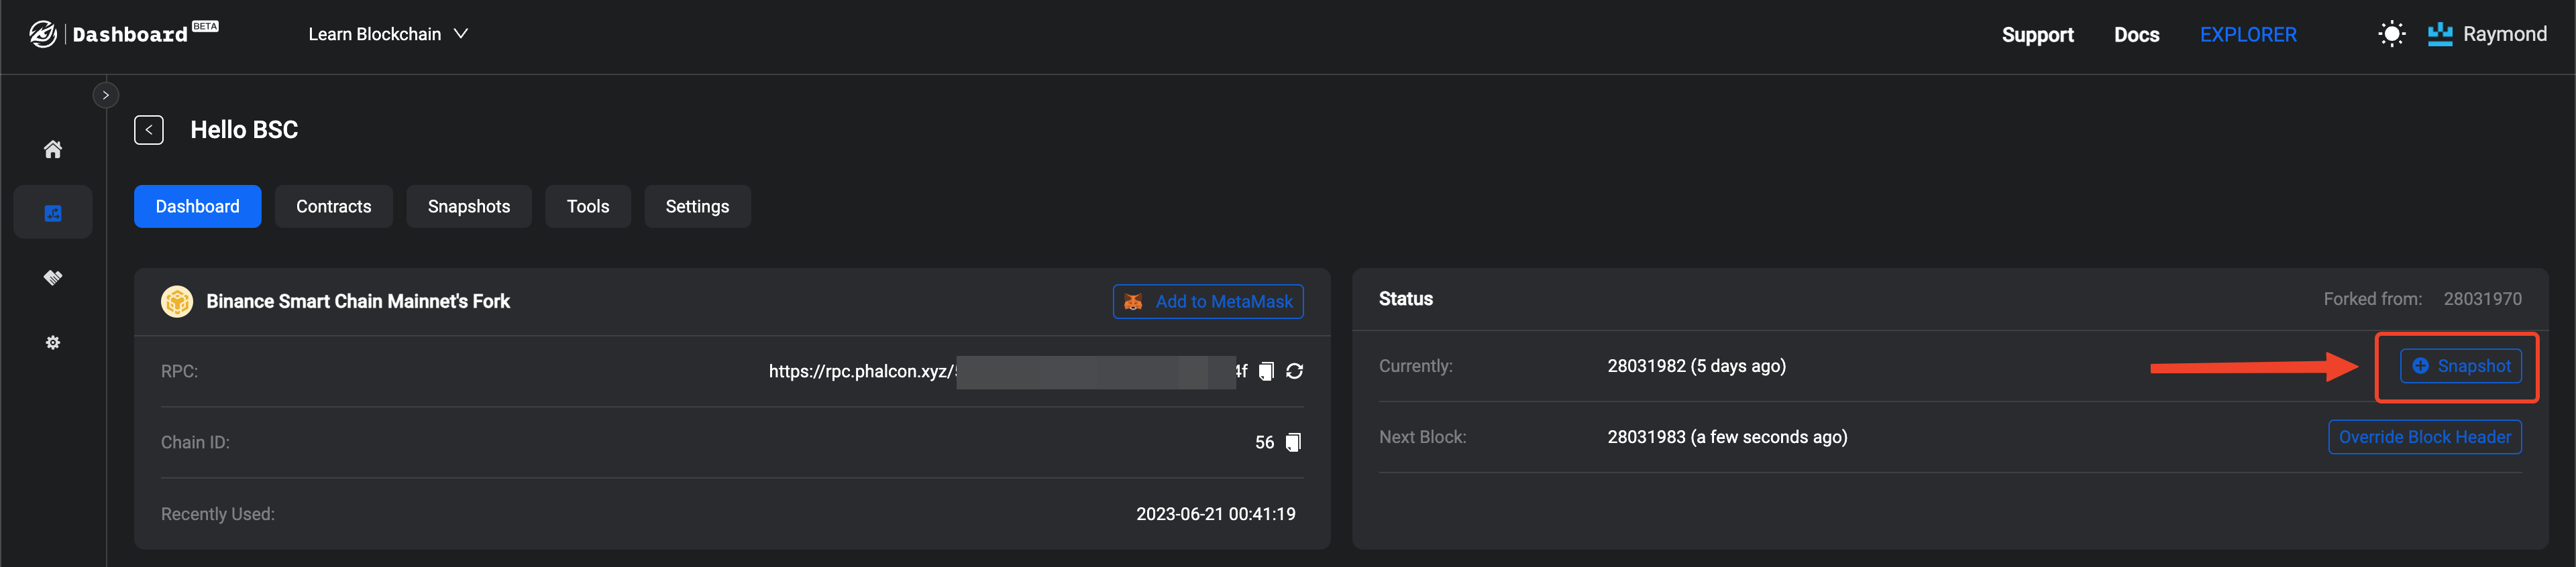Open the Tools tab
Viewport: 2576px width, 567px height.
pos(587,206)
